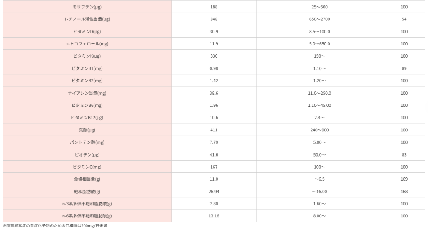The height and width of the screenshot is (230, 428).
Task: Select the 飽和脂肪酸 intake value 26.94
Action: 214,192
